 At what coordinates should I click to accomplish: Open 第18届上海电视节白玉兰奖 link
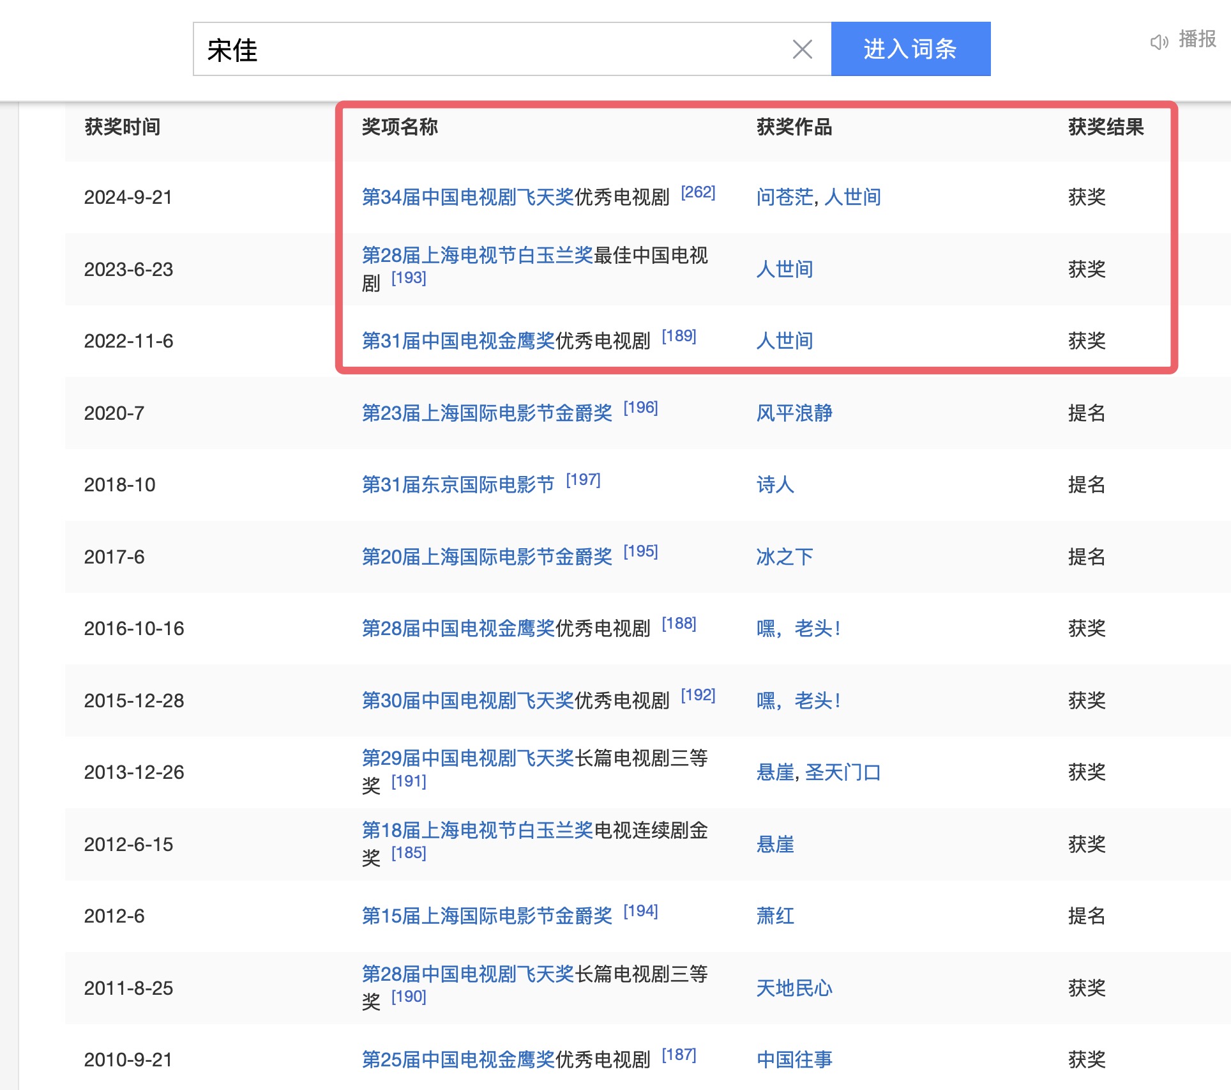478,831
